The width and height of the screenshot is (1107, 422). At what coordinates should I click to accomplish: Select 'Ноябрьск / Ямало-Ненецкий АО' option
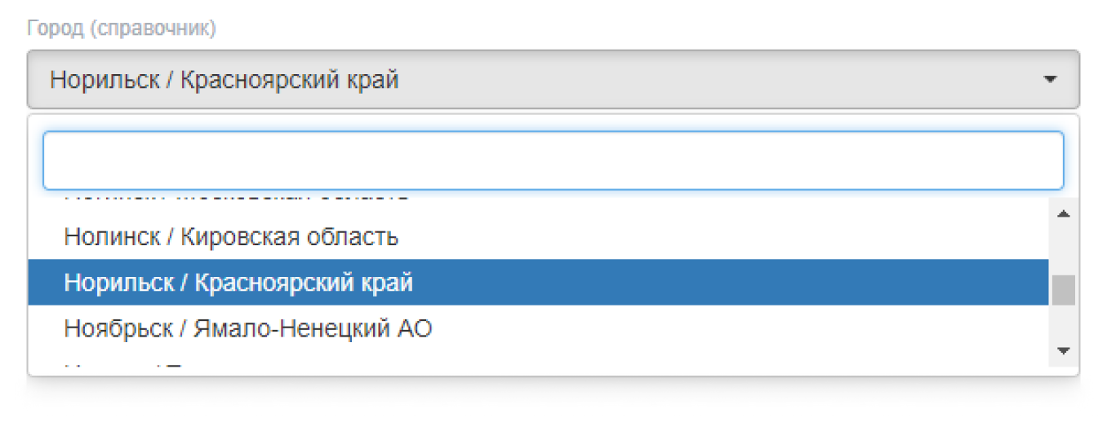tap(248, 328)
